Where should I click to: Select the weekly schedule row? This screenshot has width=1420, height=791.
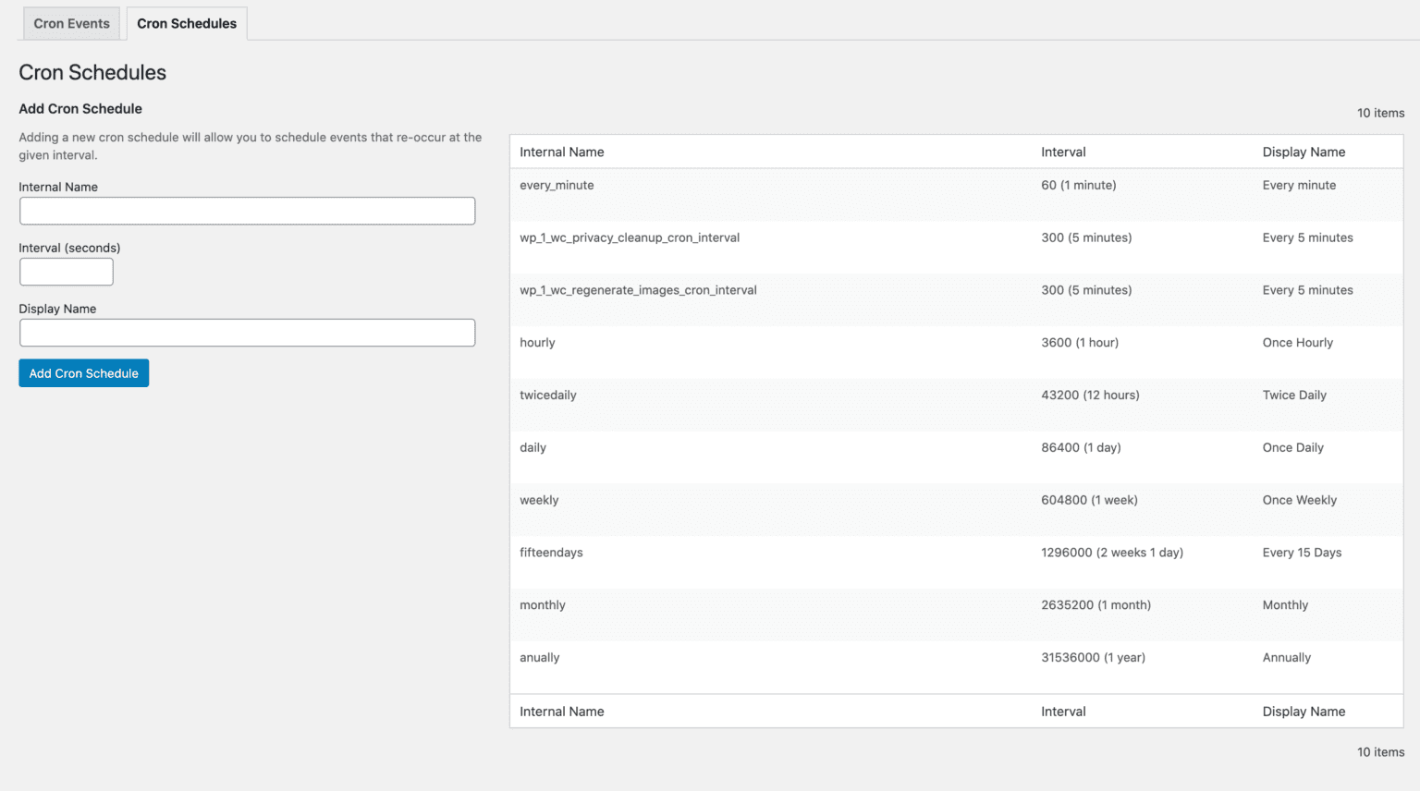(539, 499)
